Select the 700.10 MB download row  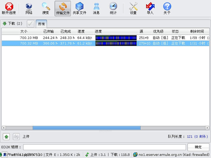105,38
